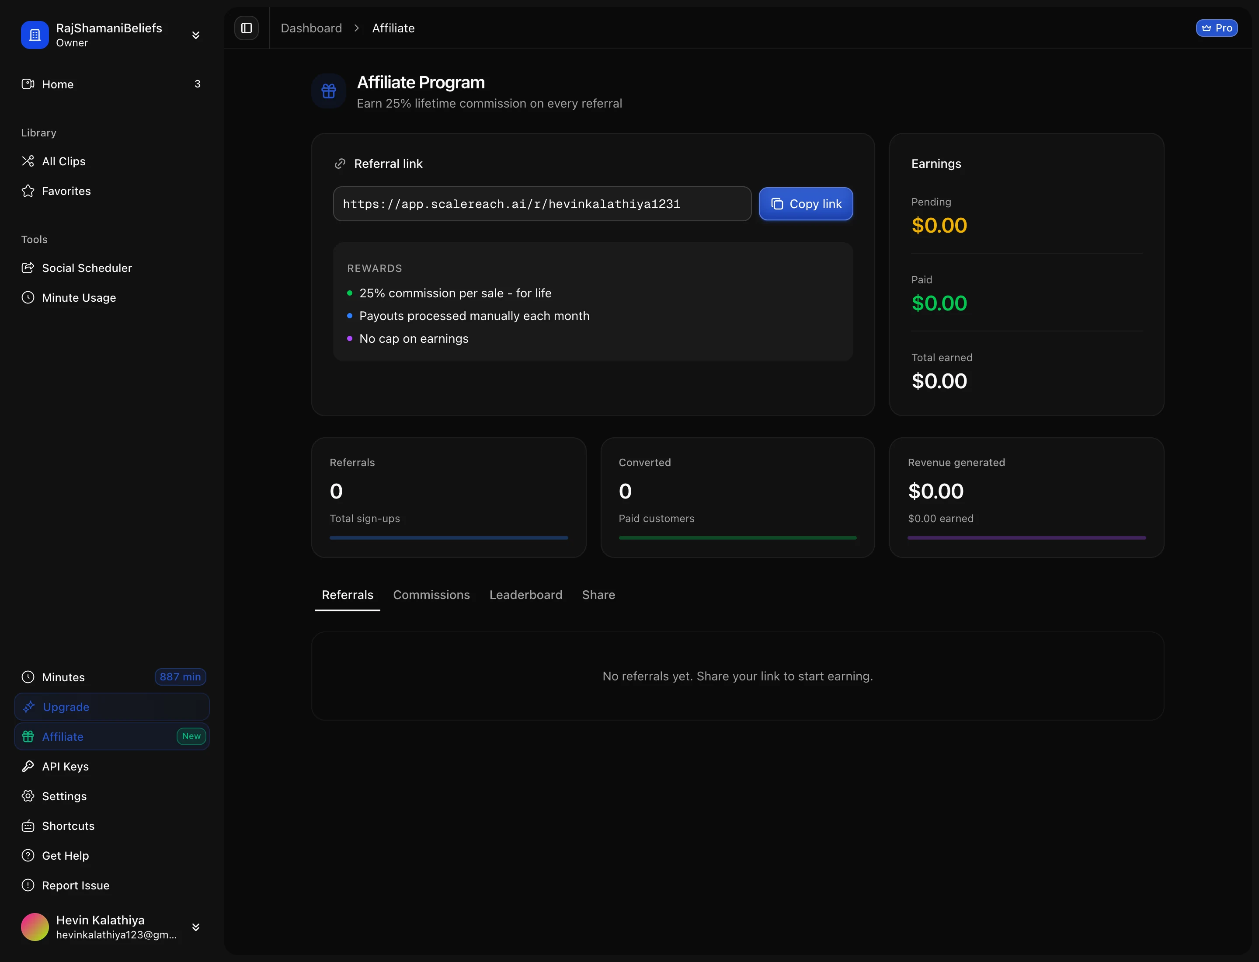Expand the user account menu chevron
Image resolution: width=1259 pixels, height=962 pixels.
pyautogui.click(x=196, y=927)
